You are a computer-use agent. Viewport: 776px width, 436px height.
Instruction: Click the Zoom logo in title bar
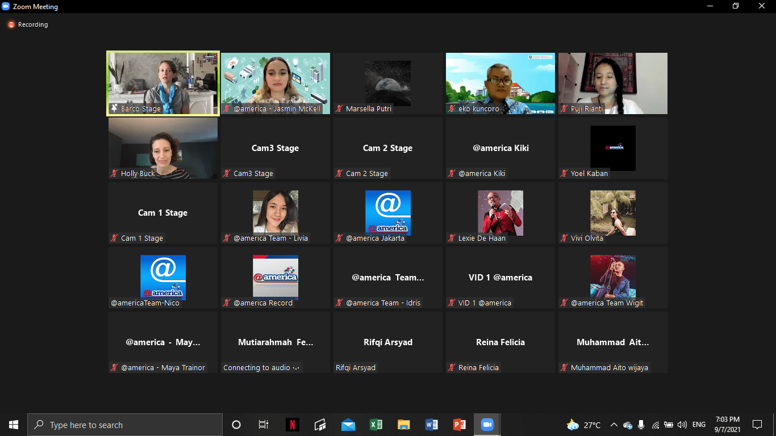click(x=6, y=6)
